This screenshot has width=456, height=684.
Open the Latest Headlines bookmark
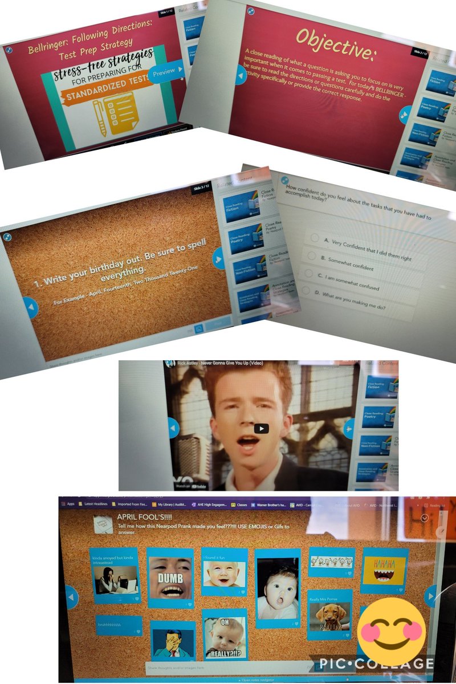[x=93, y=504]
